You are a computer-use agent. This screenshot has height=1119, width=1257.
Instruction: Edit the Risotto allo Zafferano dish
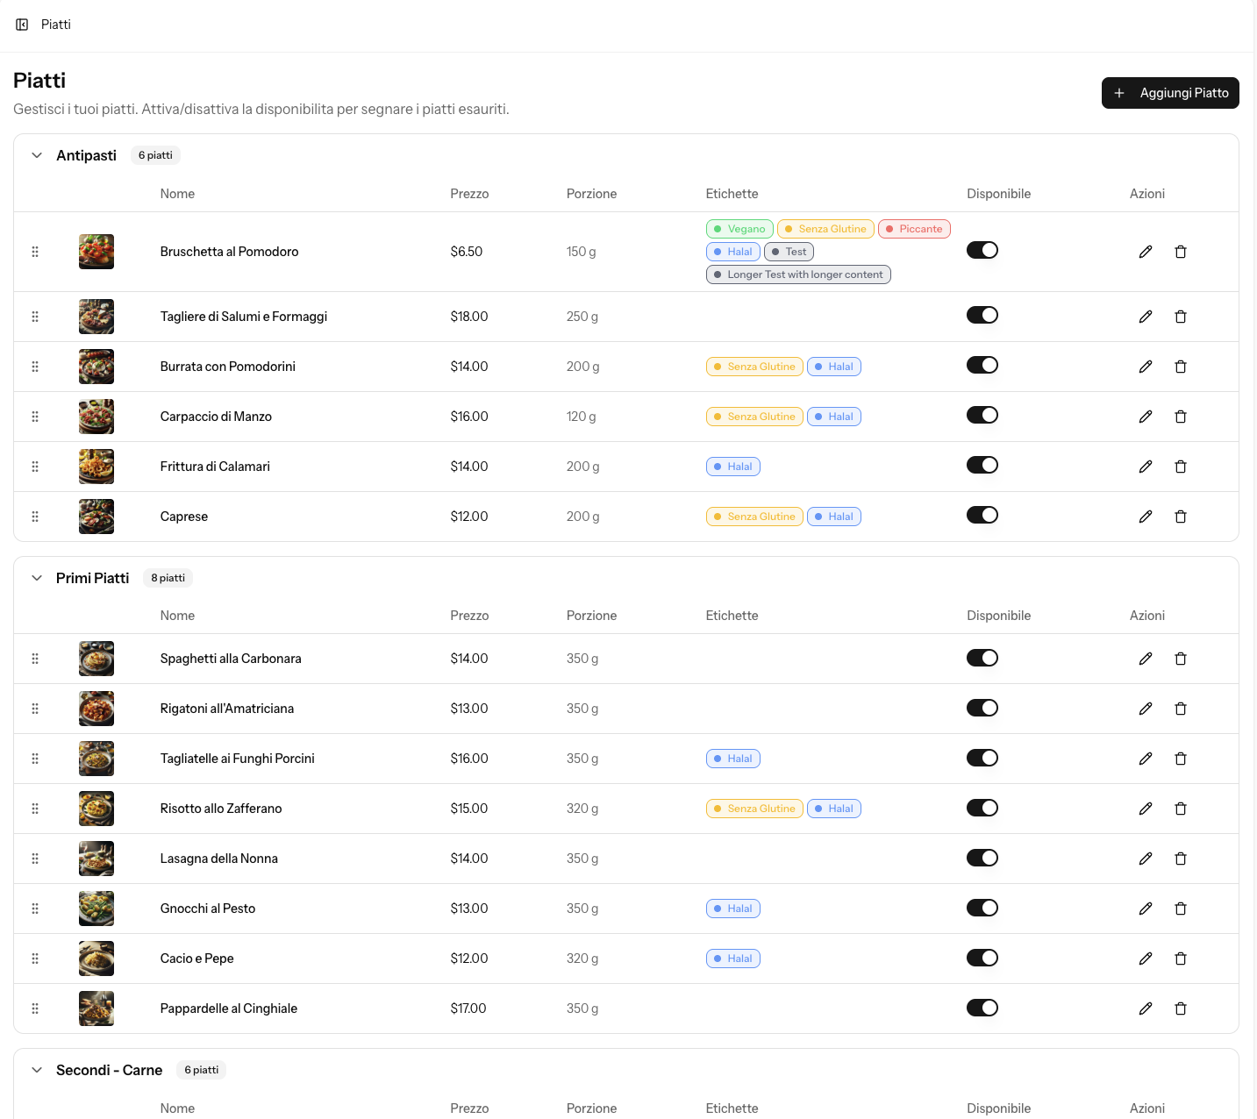pyautogui.click(x=1146, y=808)
